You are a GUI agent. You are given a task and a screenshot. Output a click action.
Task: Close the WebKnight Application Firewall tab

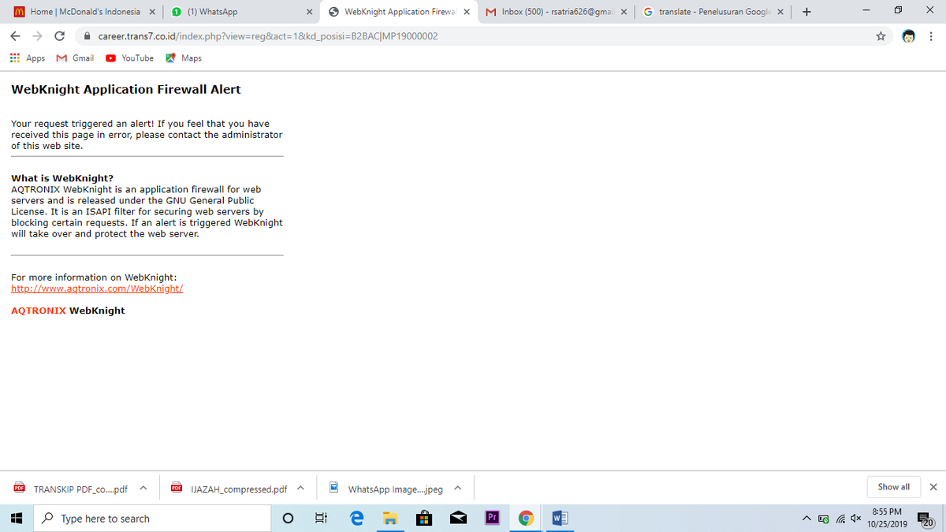tap(467, 12)
